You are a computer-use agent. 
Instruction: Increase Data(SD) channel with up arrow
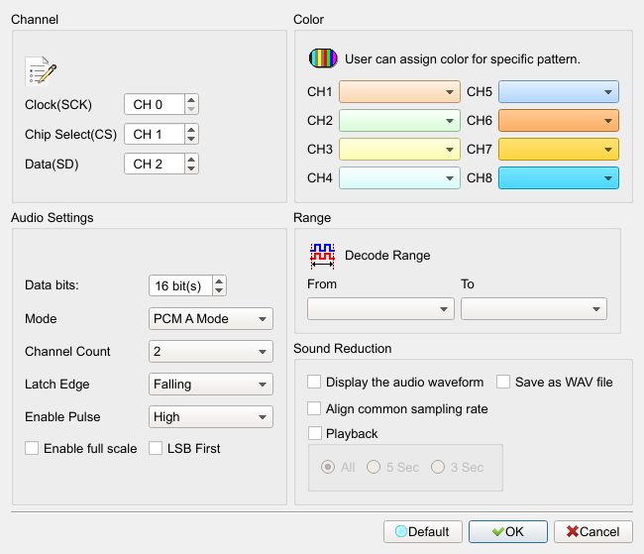pos(191,159)
